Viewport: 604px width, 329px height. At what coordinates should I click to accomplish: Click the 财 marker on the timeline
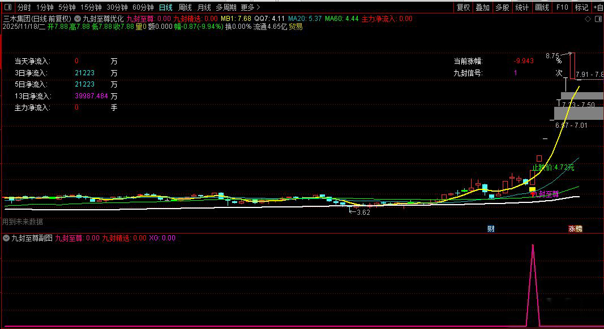click(x=491, y=229)
